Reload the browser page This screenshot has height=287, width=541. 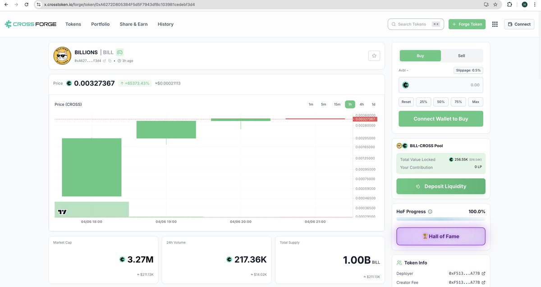[x=27, y=4]
